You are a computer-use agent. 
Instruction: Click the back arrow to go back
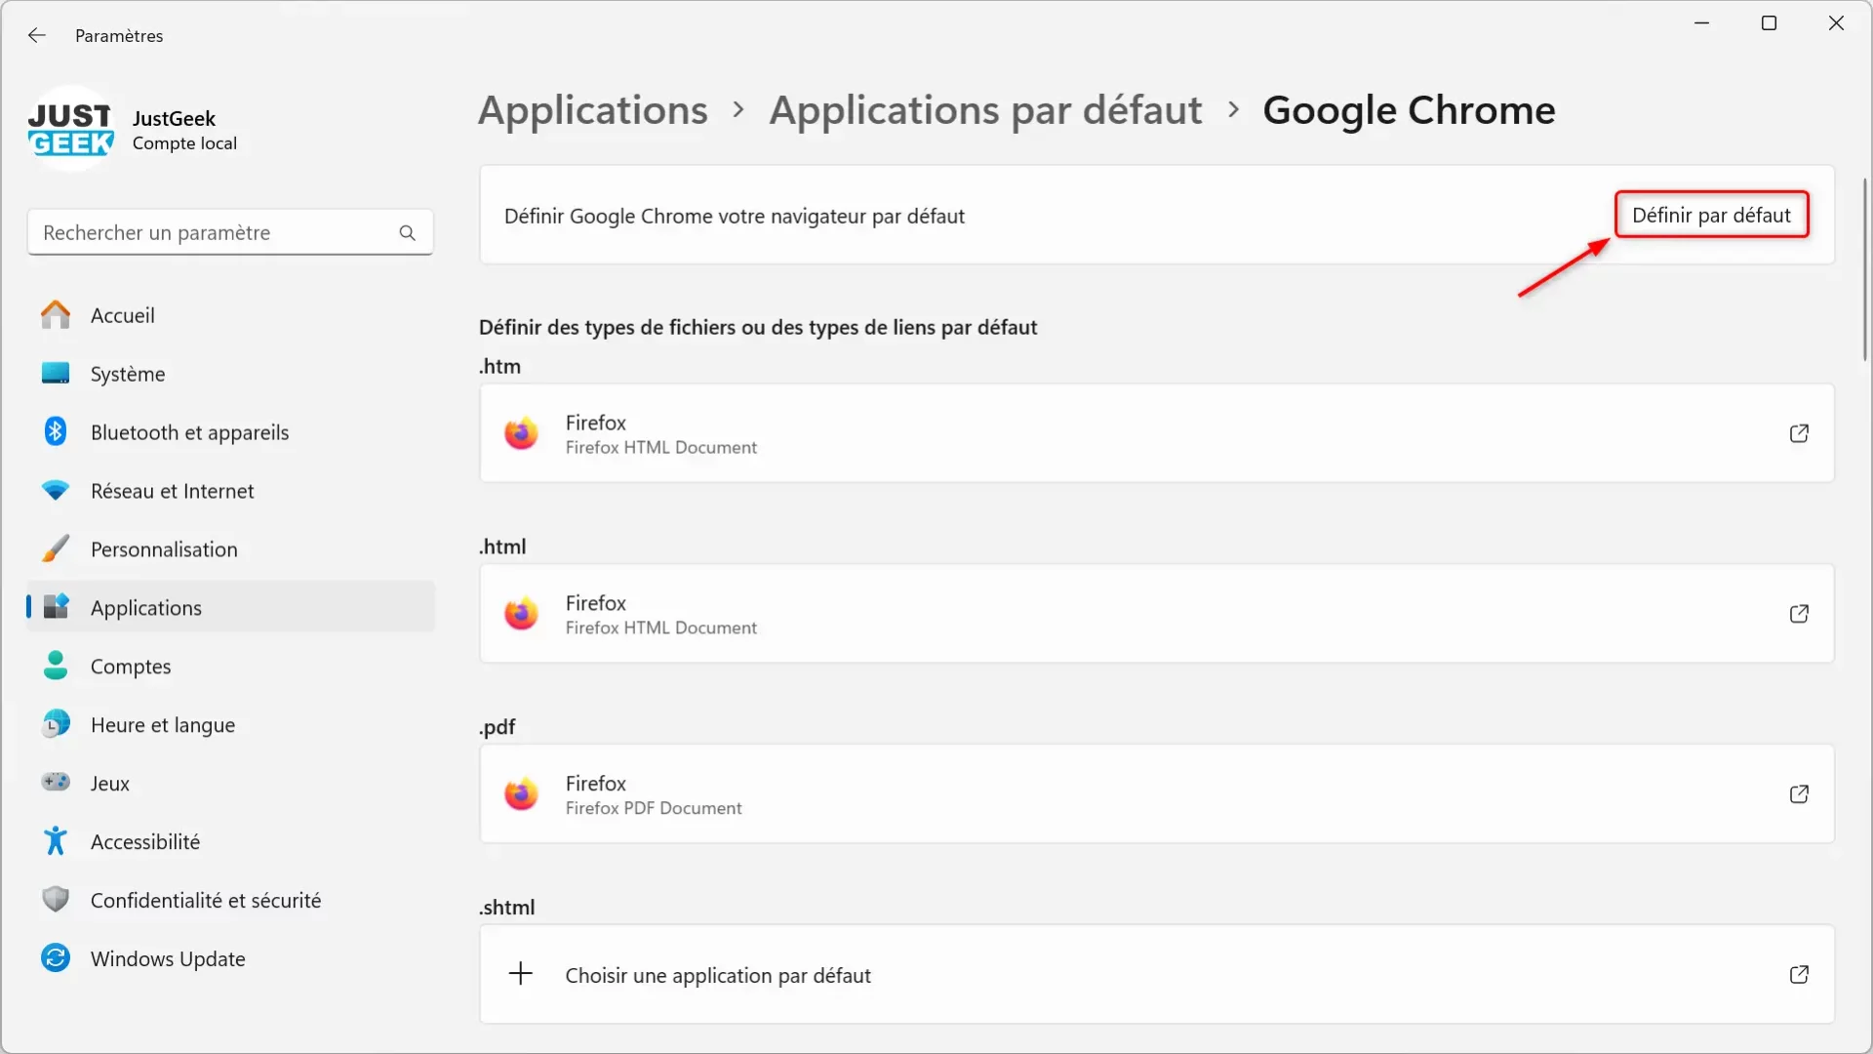pyautogui.click(x=35, y=35)
